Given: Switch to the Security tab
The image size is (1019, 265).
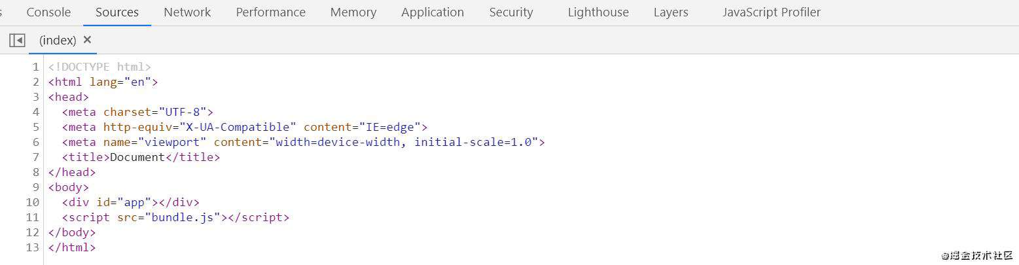Looking at the screenshot, I should point(511,12).
